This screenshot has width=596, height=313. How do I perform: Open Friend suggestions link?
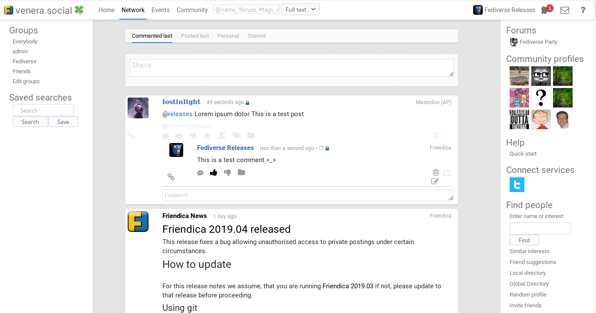click(533, 262)
